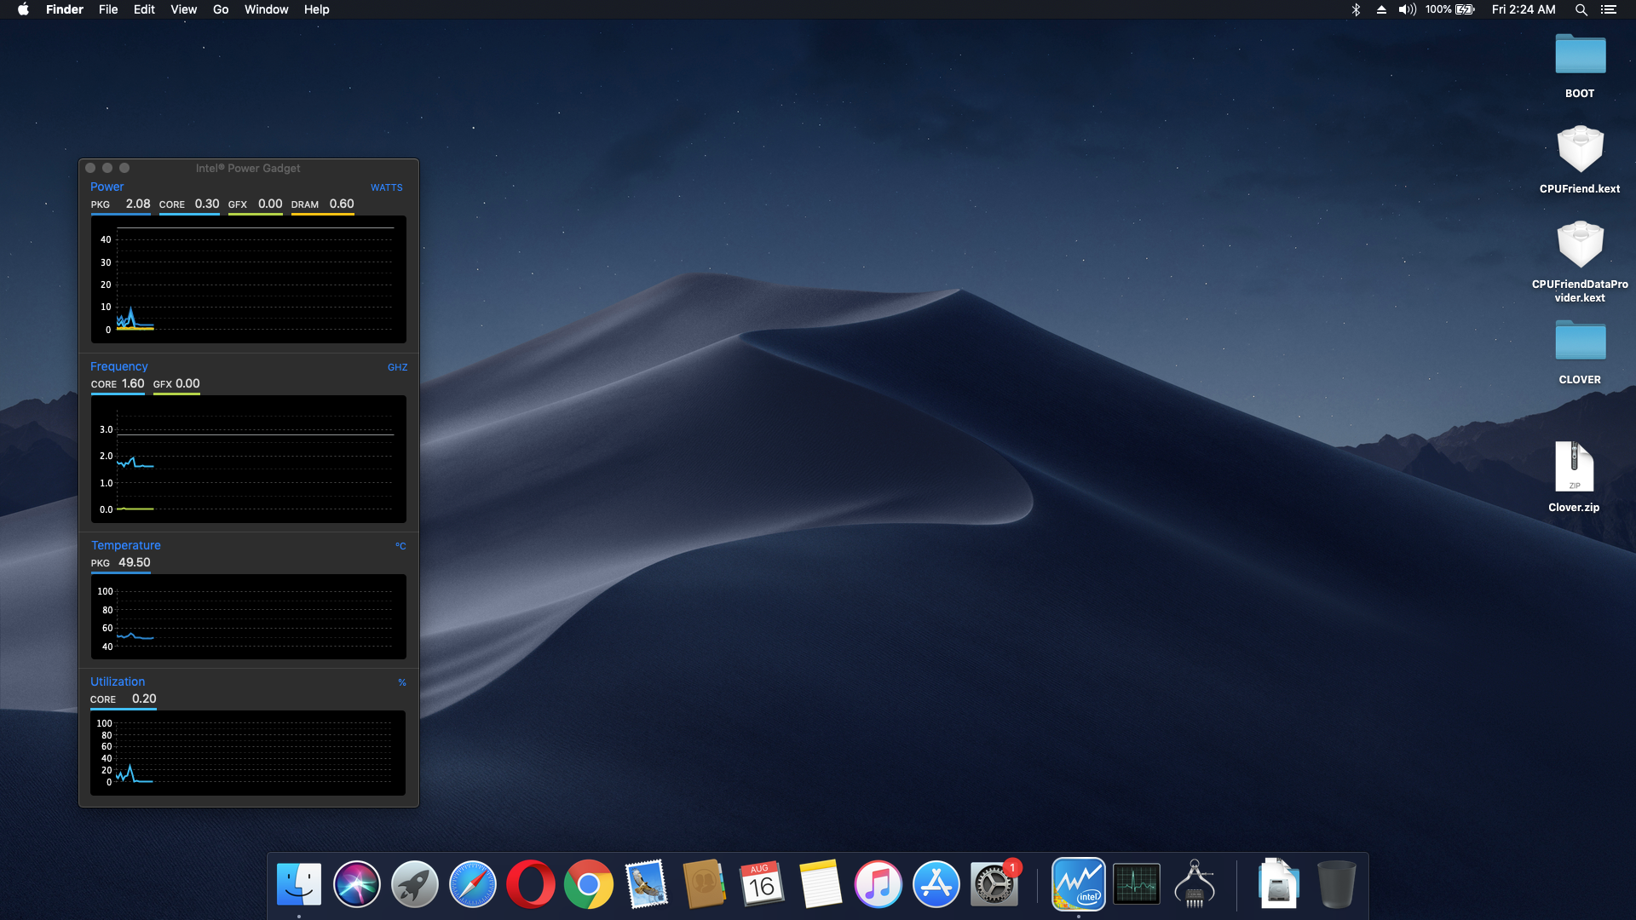
Task: Open Spotlight search magnifier
Action: click(1581, 9)
